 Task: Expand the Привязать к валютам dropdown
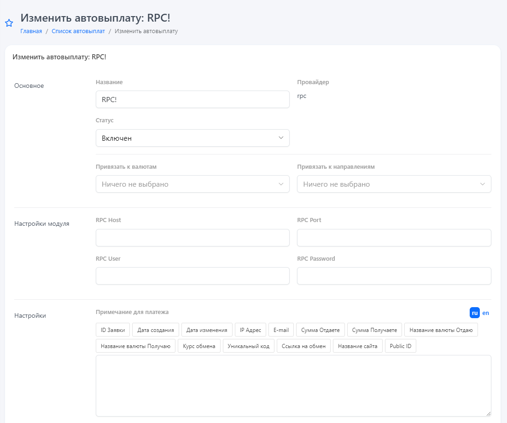pyautogui.click(x=192, y=184)
